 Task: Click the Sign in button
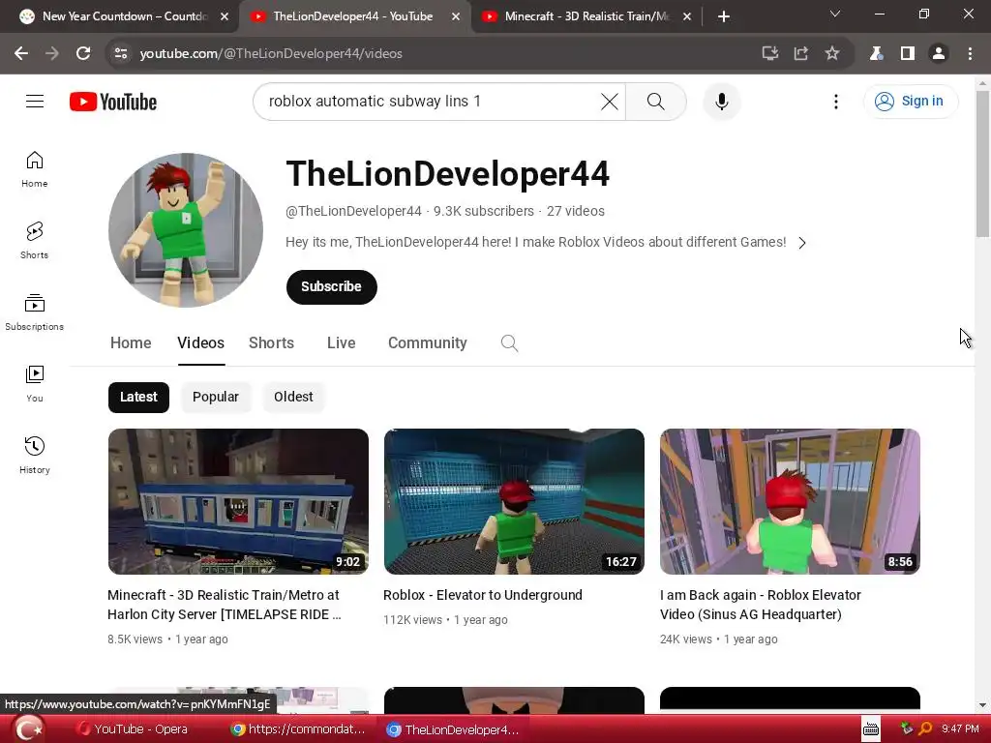click(911, 101)
